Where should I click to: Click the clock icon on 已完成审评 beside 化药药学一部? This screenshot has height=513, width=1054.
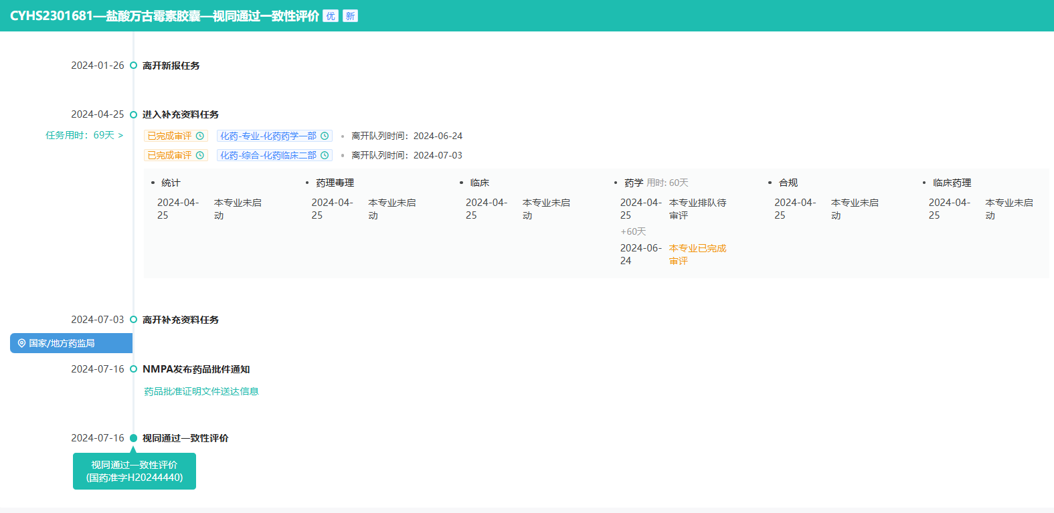coord(199,136)
